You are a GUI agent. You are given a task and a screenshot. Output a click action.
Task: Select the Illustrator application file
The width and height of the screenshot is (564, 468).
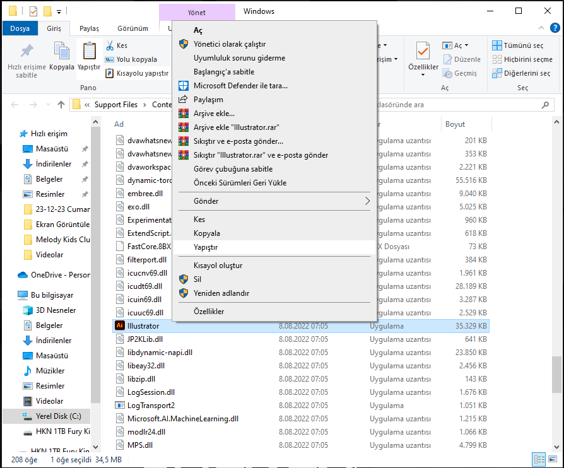[x=301, y=326]
